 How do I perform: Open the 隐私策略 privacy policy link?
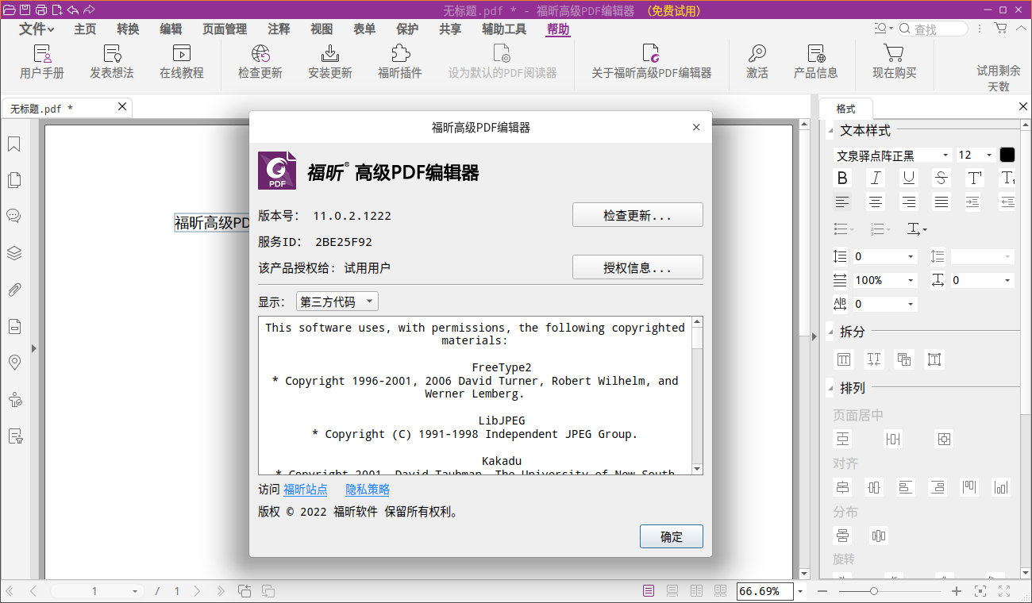pos(368,490)
